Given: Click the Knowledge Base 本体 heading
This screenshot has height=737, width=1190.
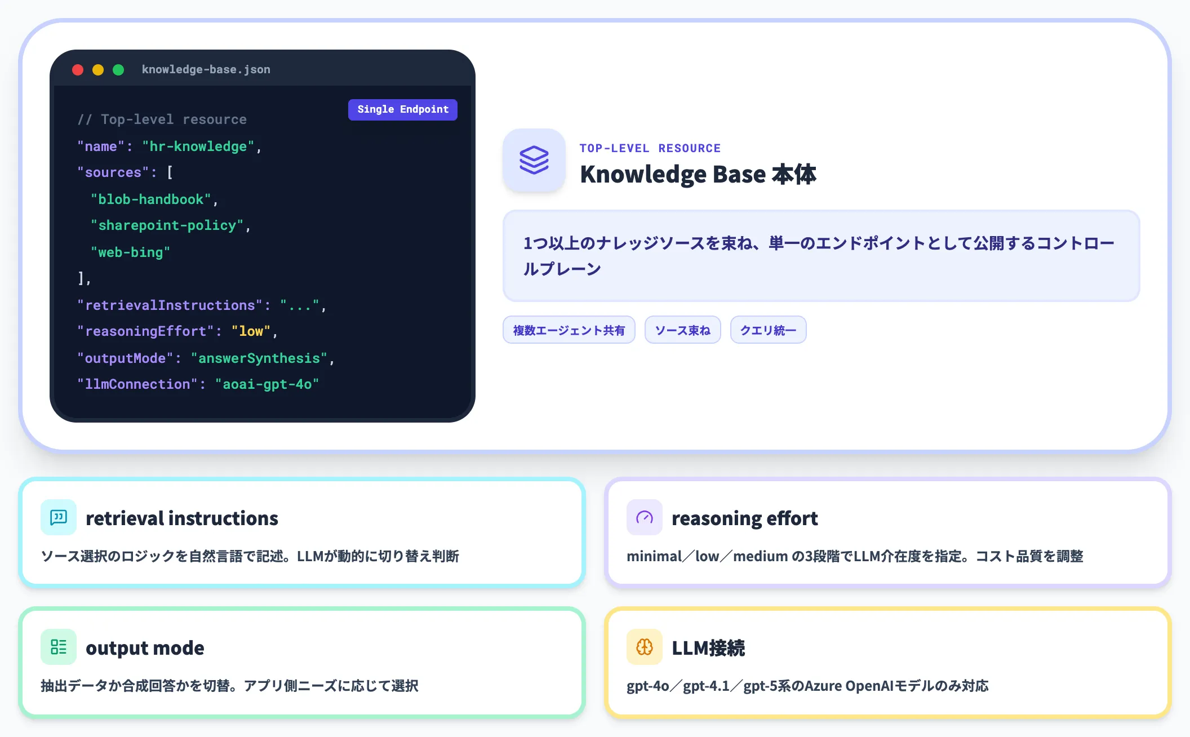Looking at the screenshot, I should [x=699, y=174].
